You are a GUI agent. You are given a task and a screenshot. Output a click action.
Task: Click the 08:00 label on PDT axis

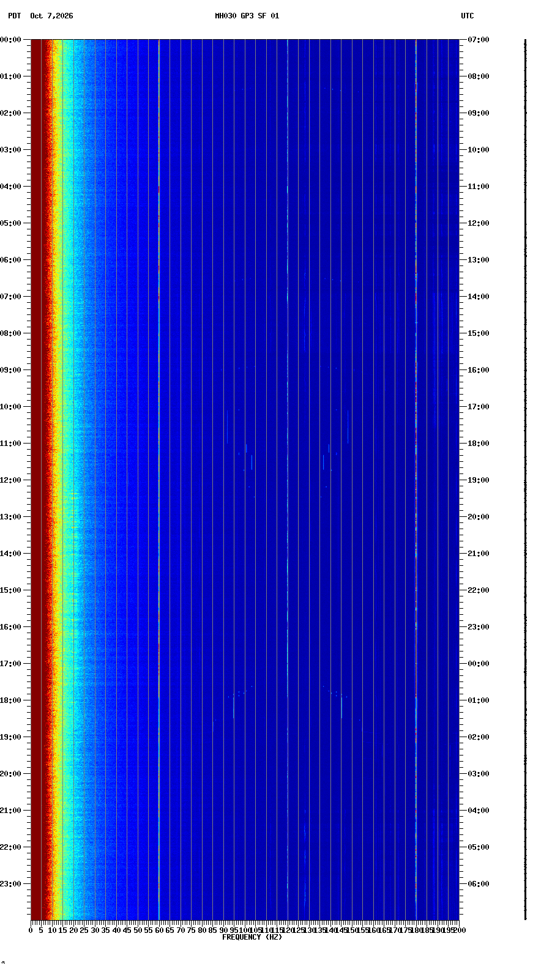click(x=10, y=333)
